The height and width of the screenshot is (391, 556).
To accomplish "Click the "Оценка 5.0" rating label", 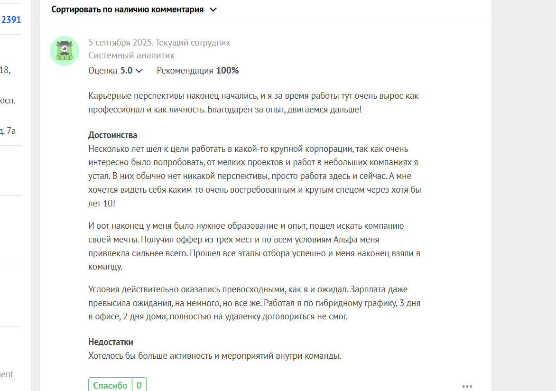I will coord(110,71).
